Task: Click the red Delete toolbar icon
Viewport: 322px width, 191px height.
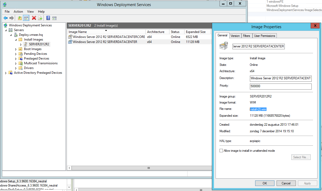Action: tap(34, 18)
